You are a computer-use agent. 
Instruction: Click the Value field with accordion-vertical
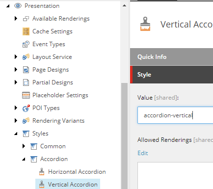pyautogui.click(x=175, y=115)
